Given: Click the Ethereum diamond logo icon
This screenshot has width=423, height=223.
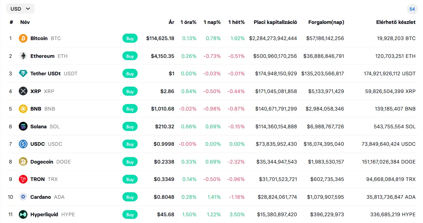Looking at the screenshot, I should (23, 56).
